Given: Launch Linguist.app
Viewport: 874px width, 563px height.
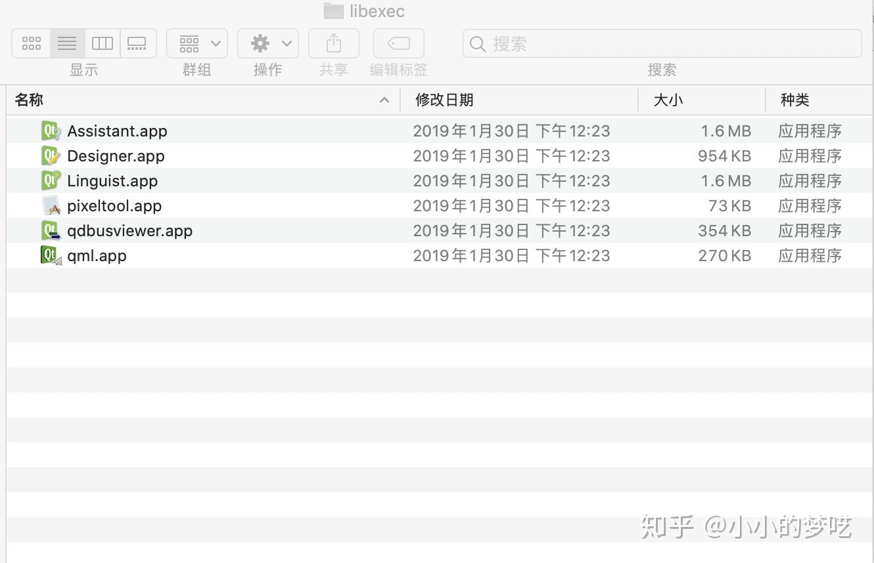Looking at the screenshot, I should click(x=112, y=180).
